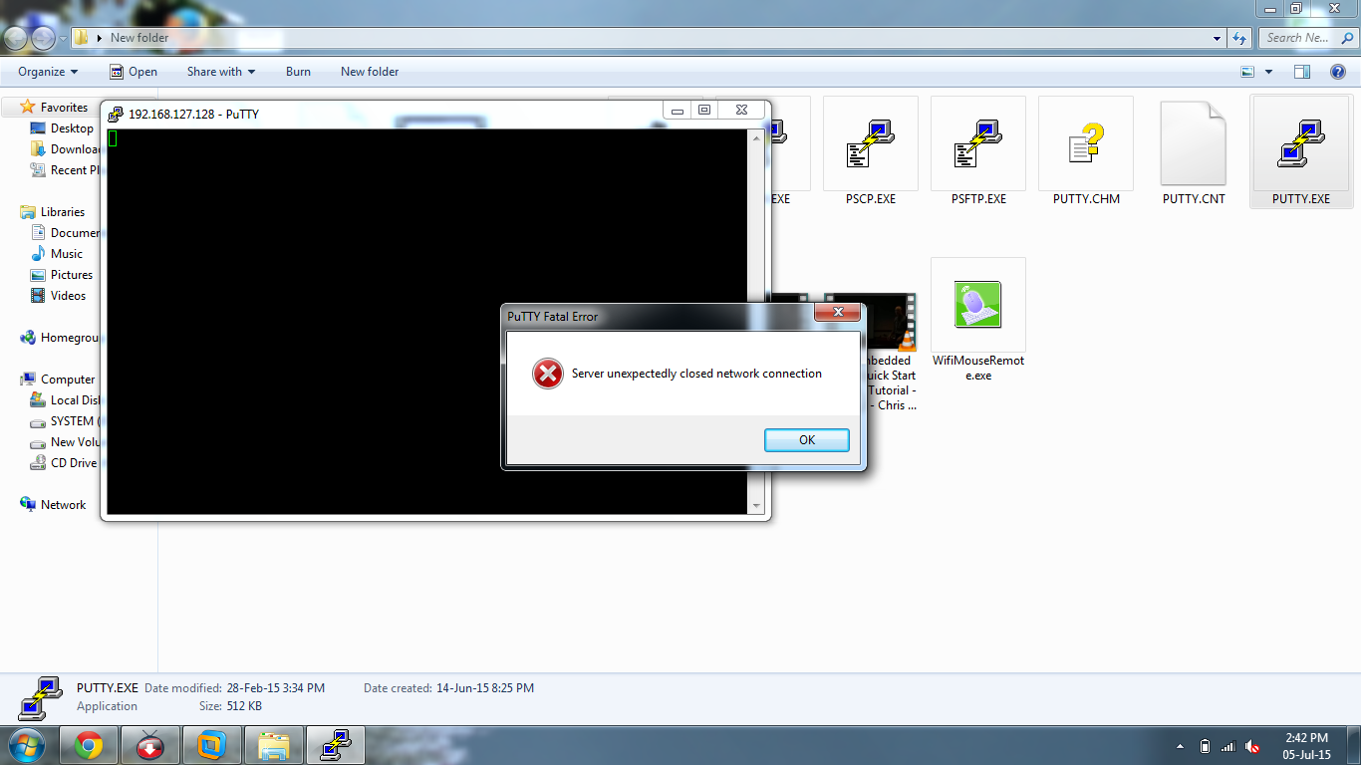This screenshot has width=1361, height=765.
Task: Click inside the PuTTY black terminal area
Action: coord(426,321)
